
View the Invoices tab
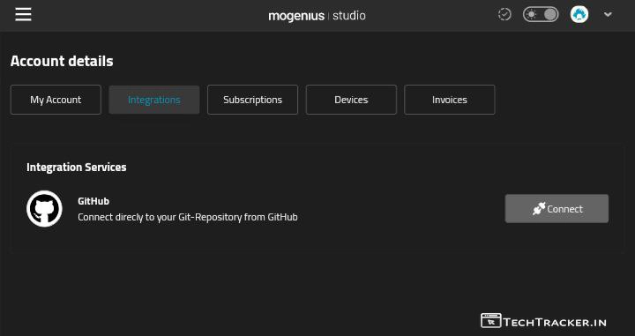click(450, 100)
